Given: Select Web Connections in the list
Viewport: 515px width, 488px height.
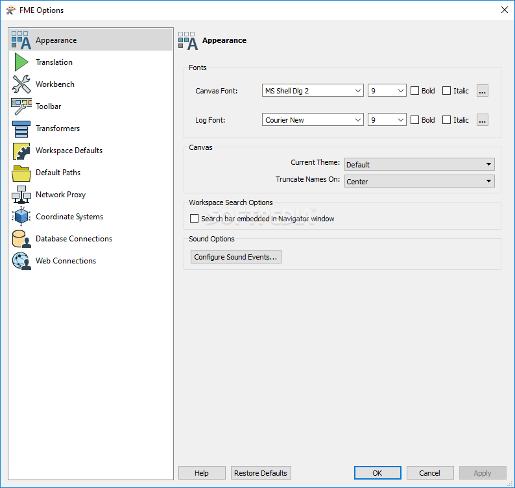Looking at the screenshot, I should point(91,261).
